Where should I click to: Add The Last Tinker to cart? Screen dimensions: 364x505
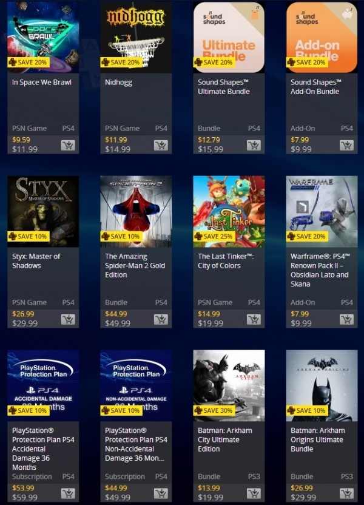254,319
